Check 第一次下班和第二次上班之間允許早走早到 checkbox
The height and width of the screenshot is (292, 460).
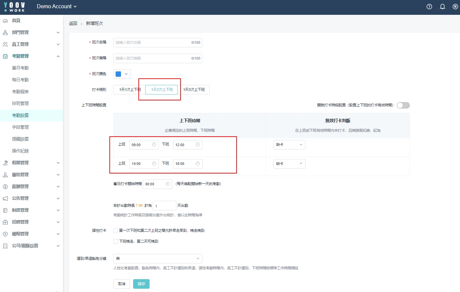click(x=116, y=231)
